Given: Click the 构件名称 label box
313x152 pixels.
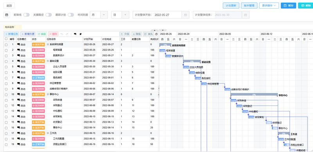Looking at the screenshot, I should [x=13, y=27].
